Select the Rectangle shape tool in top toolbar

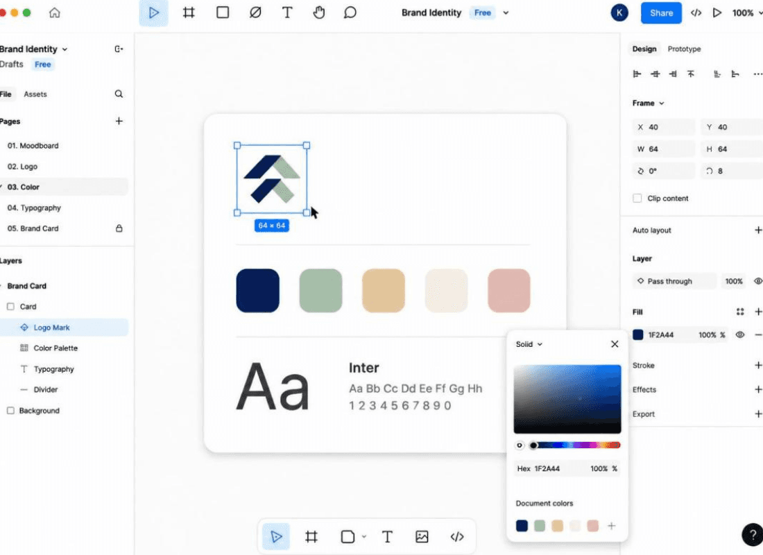(x=223, y=12)
